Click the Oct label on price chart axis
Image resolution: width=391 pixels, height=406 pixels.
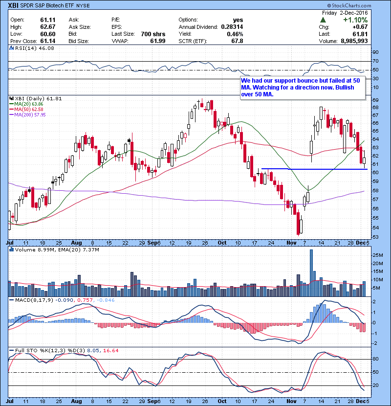coord(222,243)
